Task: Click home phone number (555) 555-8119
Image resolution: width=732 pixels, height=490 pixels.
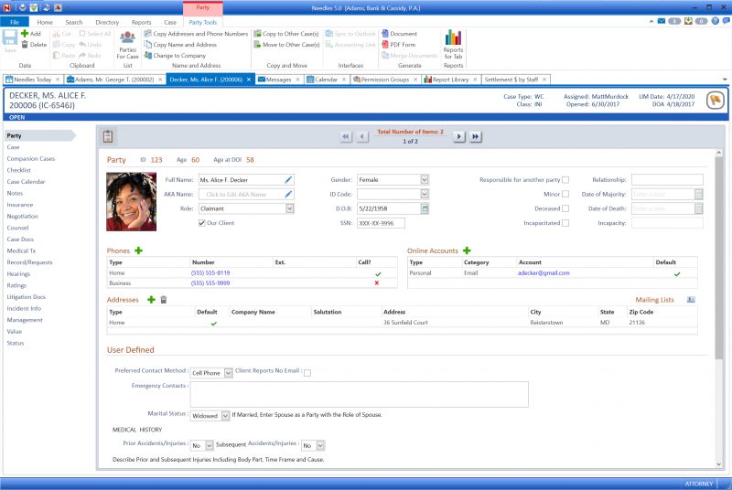Action: [210, 273]
